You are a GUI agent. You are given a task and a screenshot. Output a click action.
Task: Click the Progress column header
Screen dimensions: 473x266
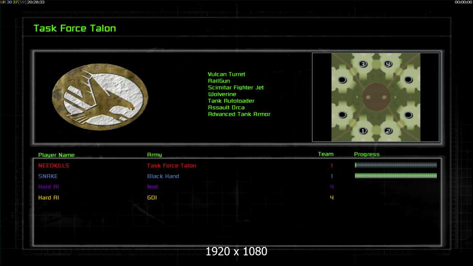click(x=367, y=154)
